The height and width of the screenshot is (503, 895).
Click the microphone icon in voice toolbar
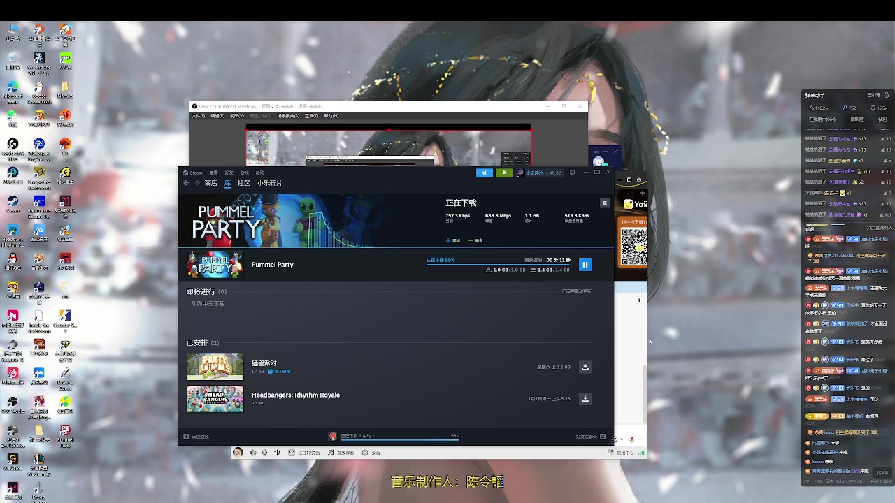point(265,453)
